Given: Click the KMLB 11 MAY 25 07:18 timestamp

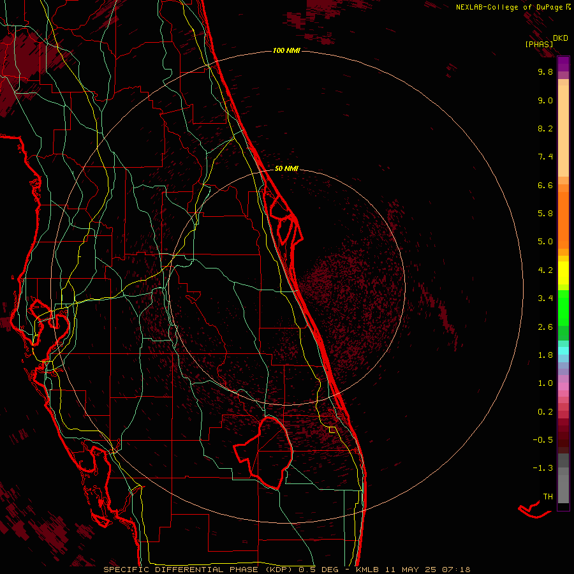Looking at the screenshot, I should (x=413, y=570).
